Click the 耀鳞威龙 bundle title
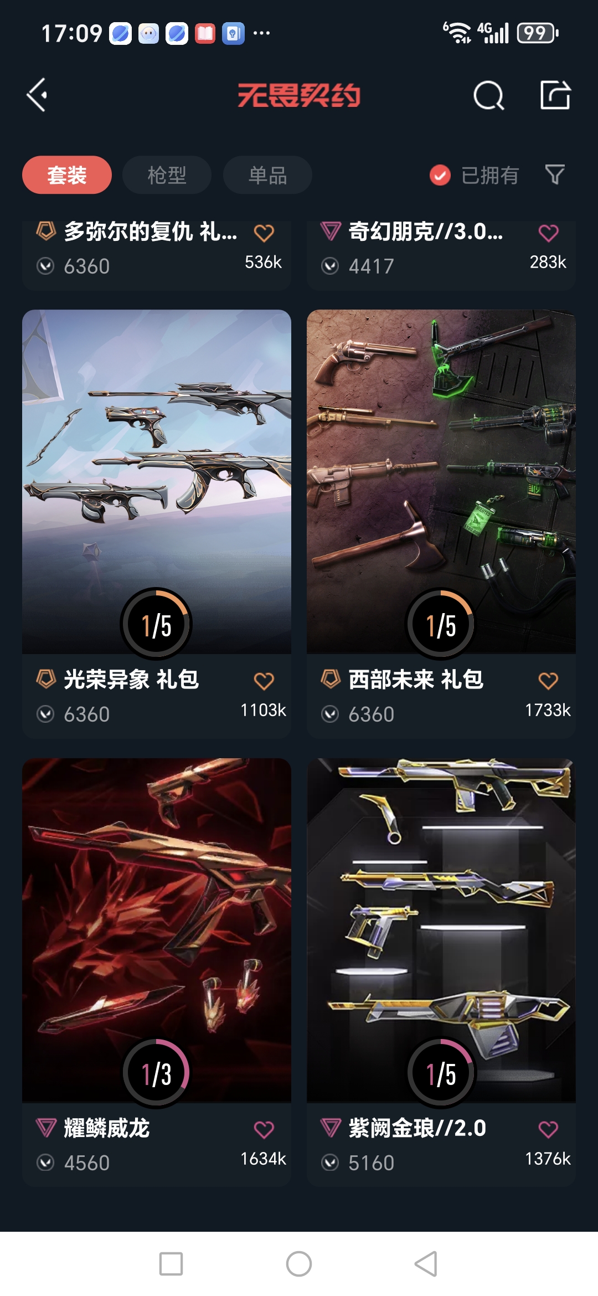 107,1128
